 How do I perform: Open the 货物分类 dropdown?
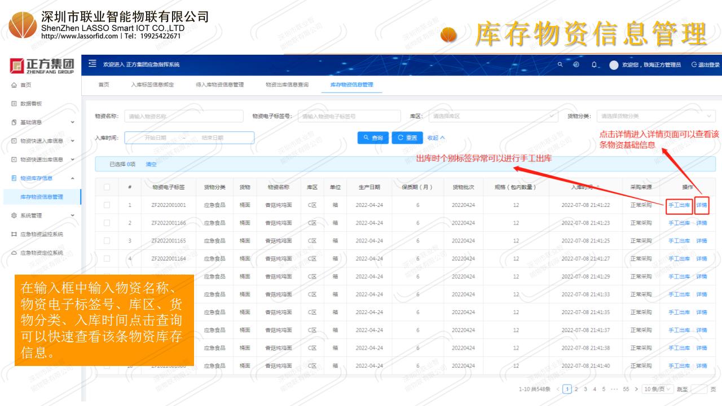[655, 116]
